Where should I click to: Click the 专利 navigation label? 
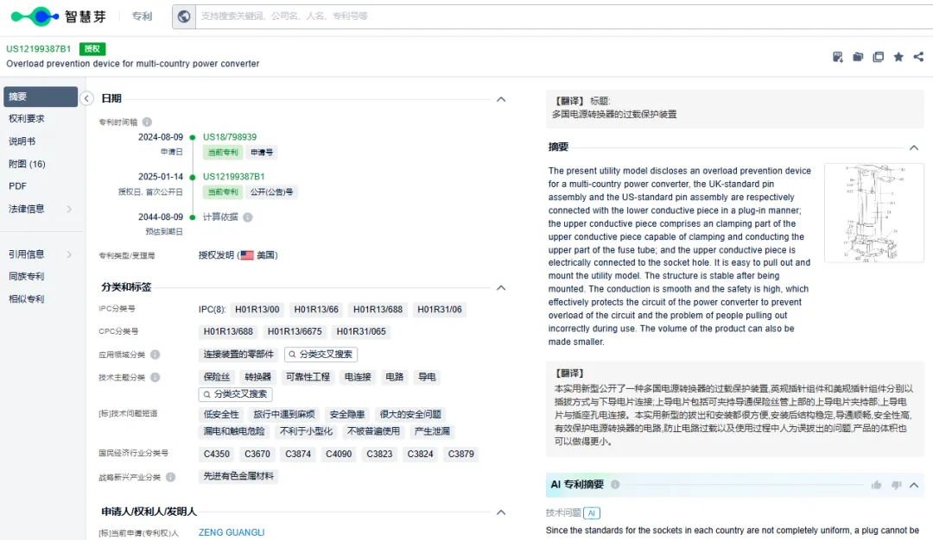click(x=142, y=16)
